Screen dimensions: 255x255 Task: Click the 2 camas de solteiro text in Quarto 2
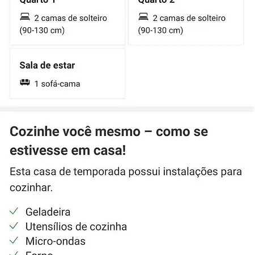pos(182,24)
